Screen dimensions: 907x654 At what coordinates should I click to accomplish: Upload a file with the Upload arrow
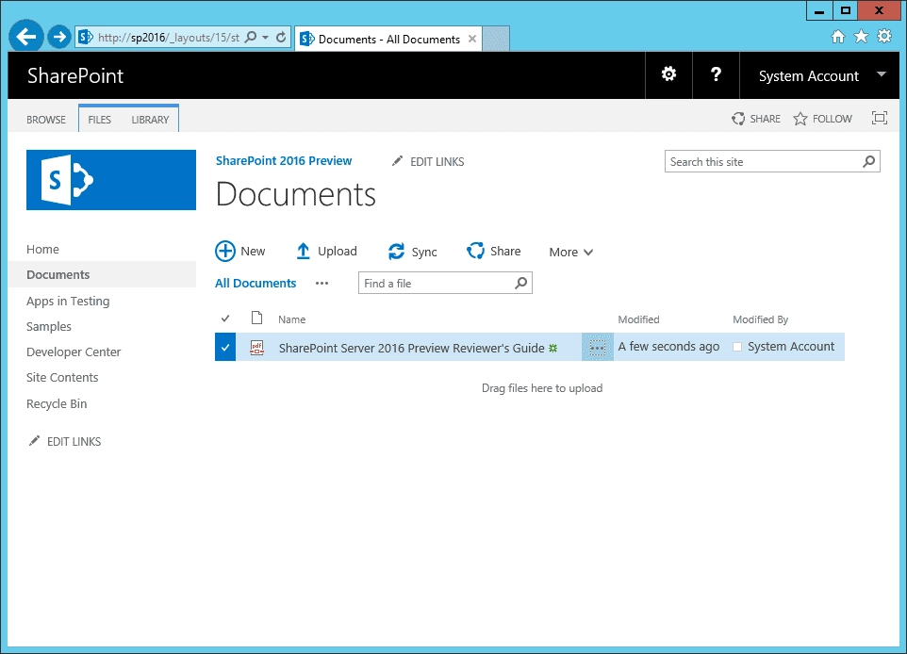(303, 251)
